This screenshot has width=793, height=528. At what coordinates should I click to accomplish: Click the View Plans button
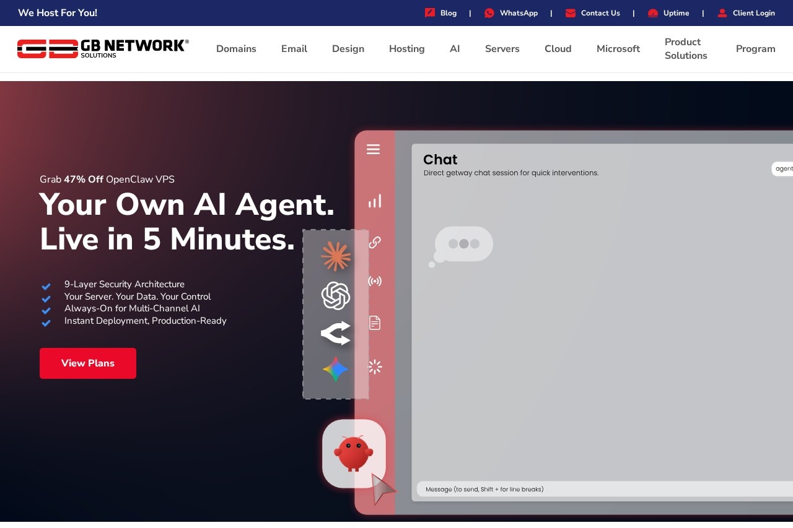click(x=88, y=363)
